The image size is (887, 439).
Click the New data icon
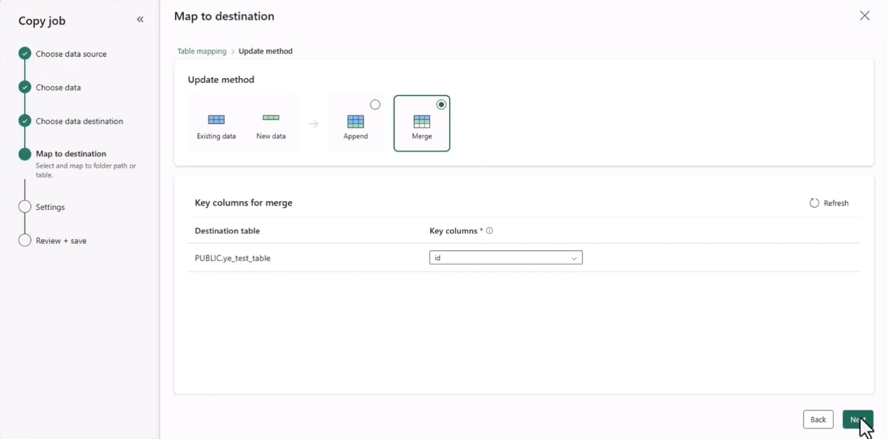point(270,117)
